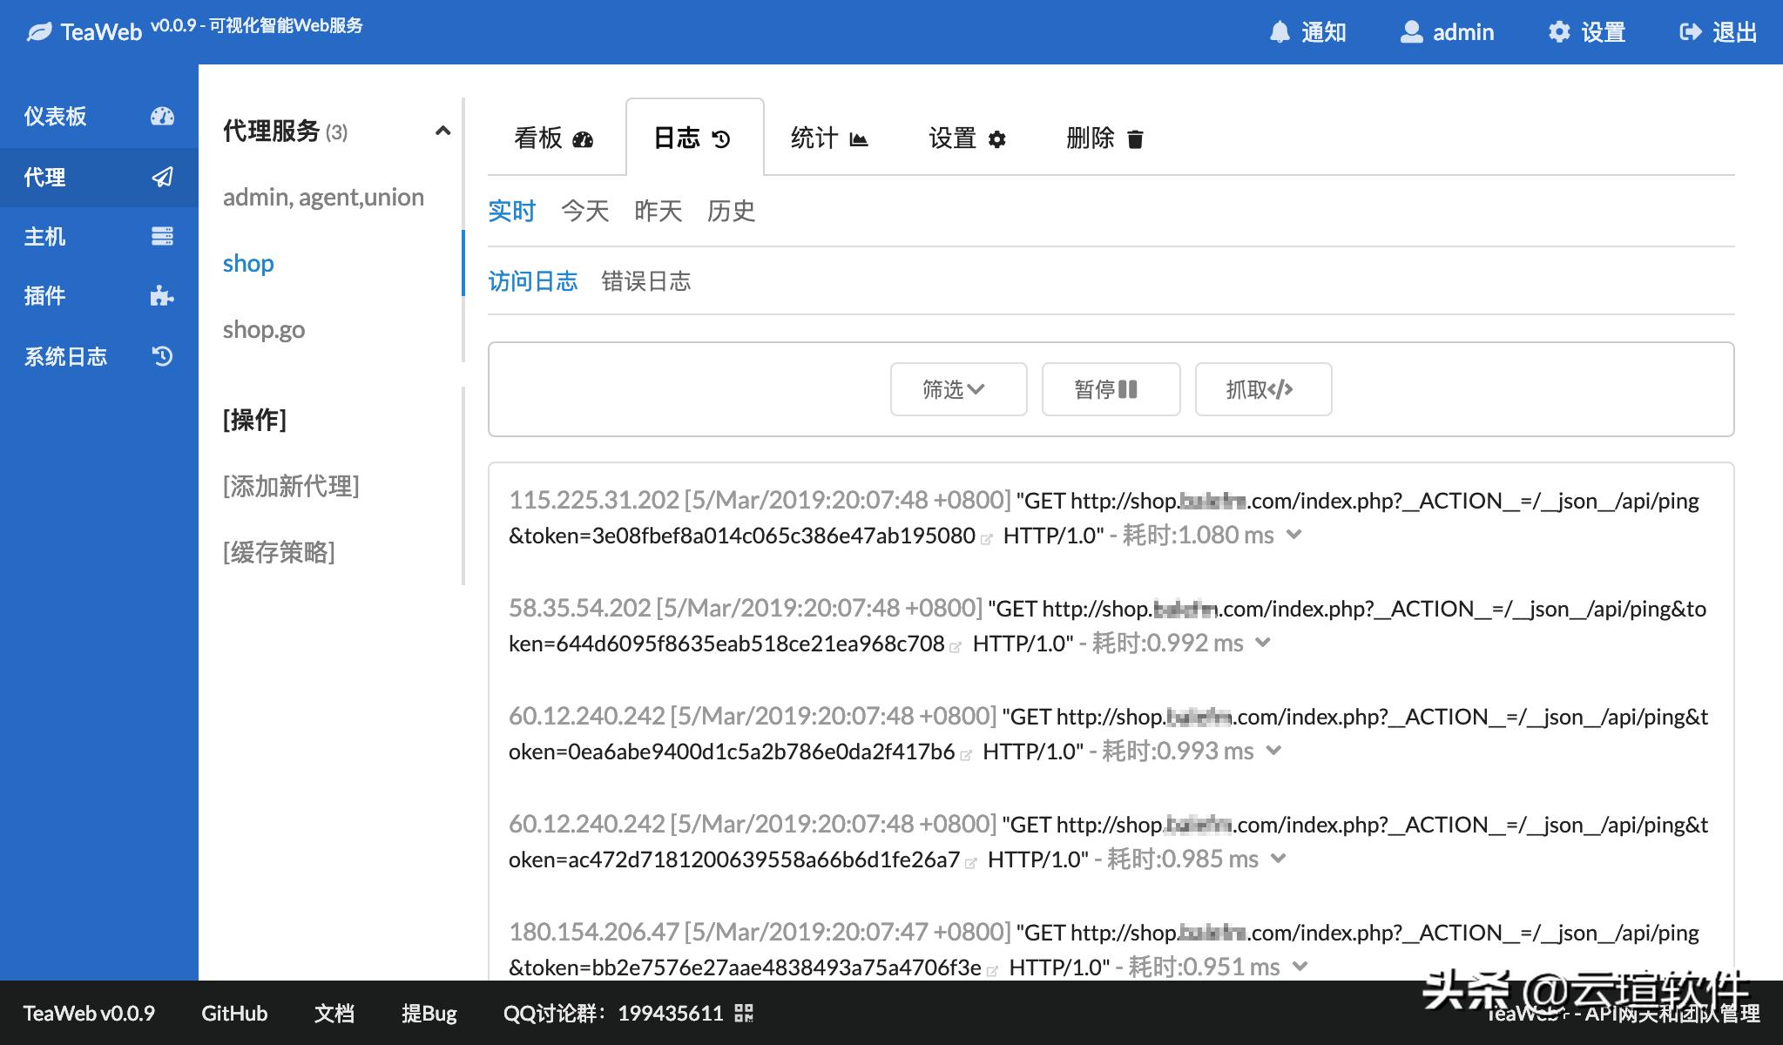Open the GitHub link in footer

(x=234, y=1013)
